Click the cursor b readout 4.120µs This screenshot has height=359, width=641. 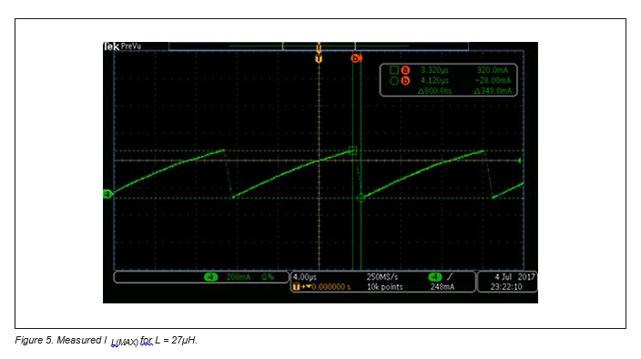pos(434,80)
